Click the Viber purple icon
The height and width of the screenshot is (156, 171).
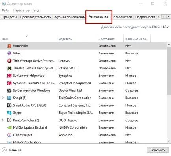pos(9,53)
